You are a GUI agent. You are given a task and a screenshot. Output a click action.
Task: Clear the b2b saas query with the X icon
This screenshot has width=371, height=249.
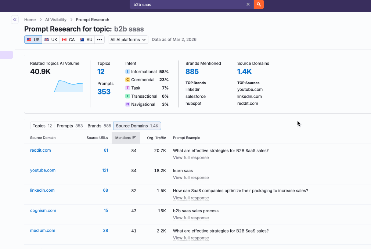(248, 5)
